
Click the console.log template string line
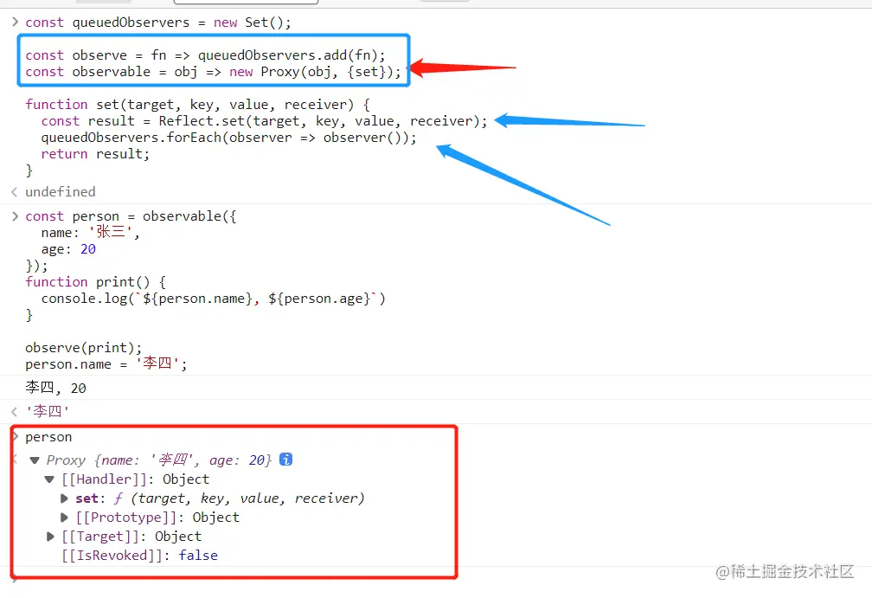(213, 299)
